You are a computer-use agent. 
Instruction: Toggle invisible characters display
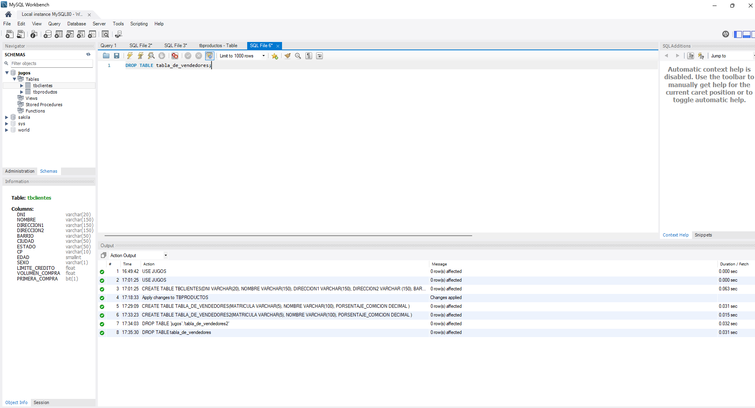309,56
